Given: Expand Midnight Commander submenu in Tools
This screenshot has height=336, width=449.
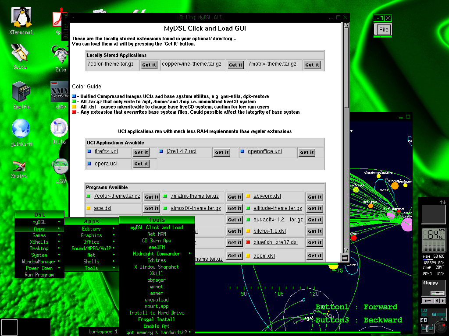Looking at the screenshot, I should pos(157,254).
